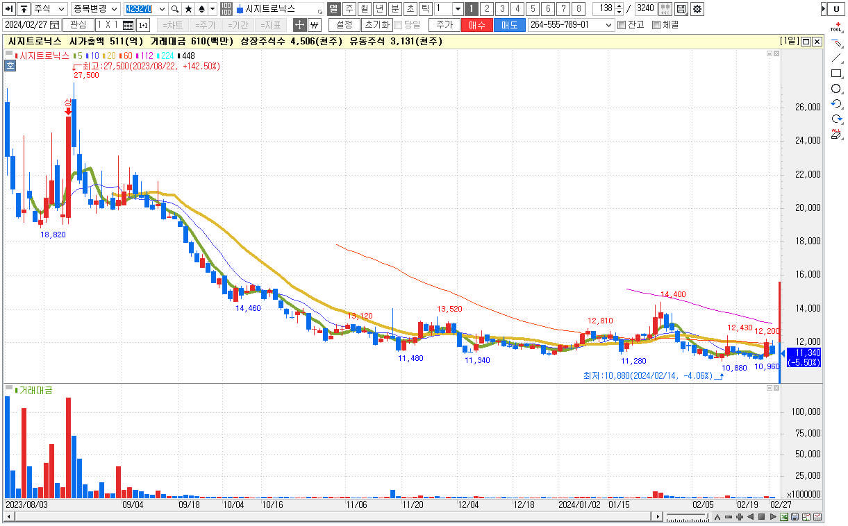
Task: Toggle the 20-period moving average legend
Action: pos(110,56)
